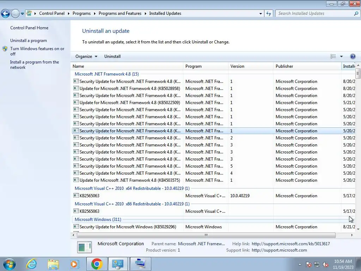This screenshot has width=361, height=271.
Task: Open Turn Windows features on or off
Action: pyautogui.click(x=37, y=51)
